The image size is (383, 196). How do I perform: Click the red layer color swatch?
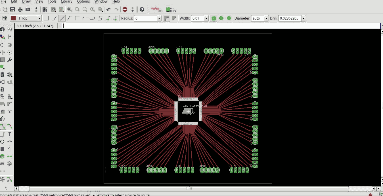(13, 18)
